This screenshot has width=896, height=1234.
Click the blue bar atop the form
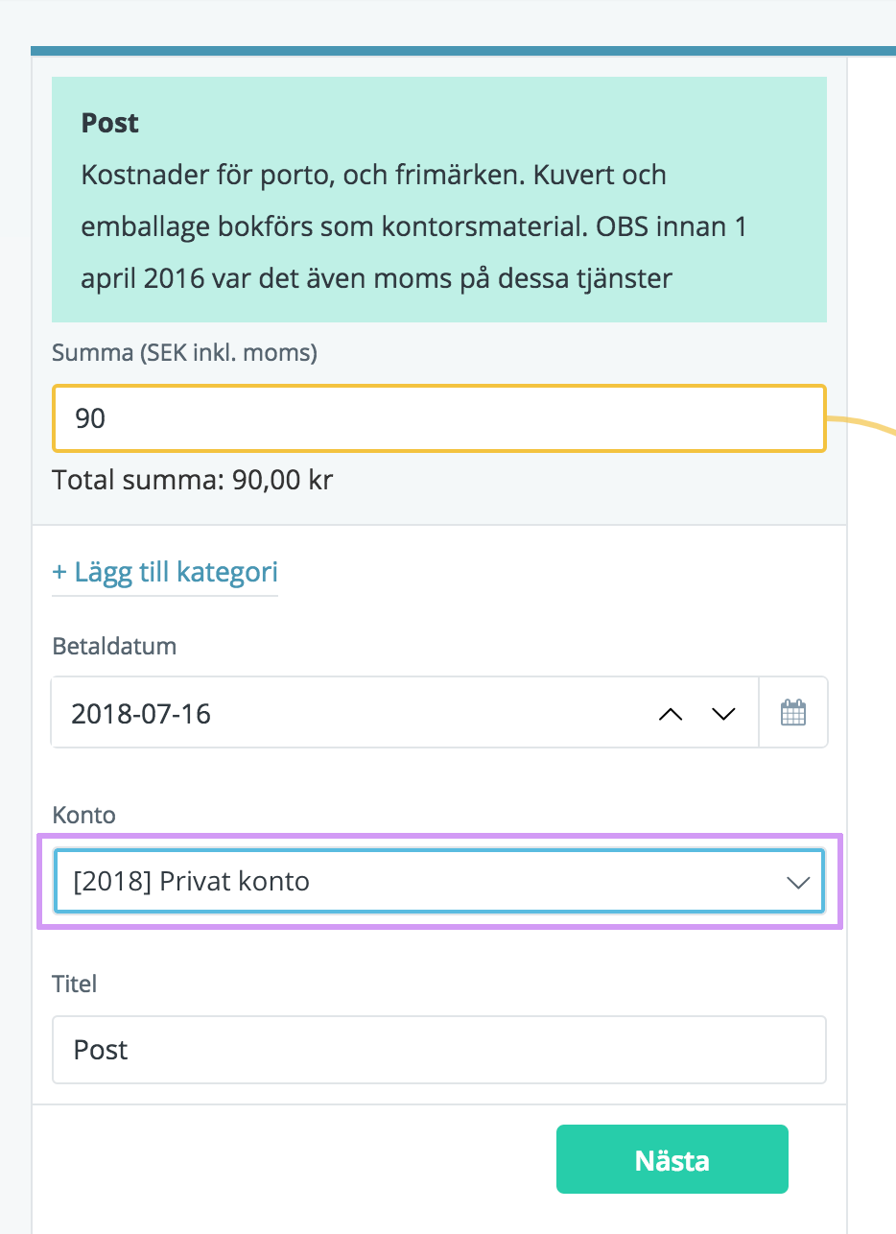pos(460,50)
